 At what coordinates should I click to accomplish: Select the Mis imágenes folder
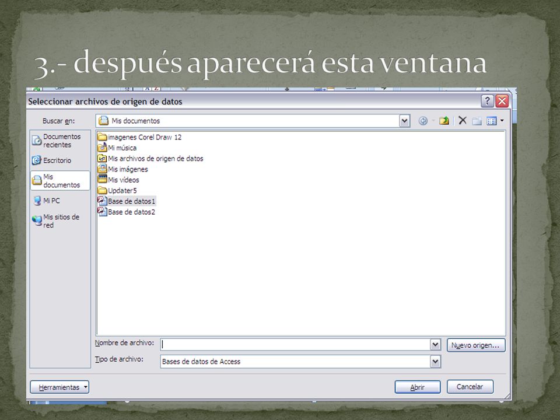123,169
